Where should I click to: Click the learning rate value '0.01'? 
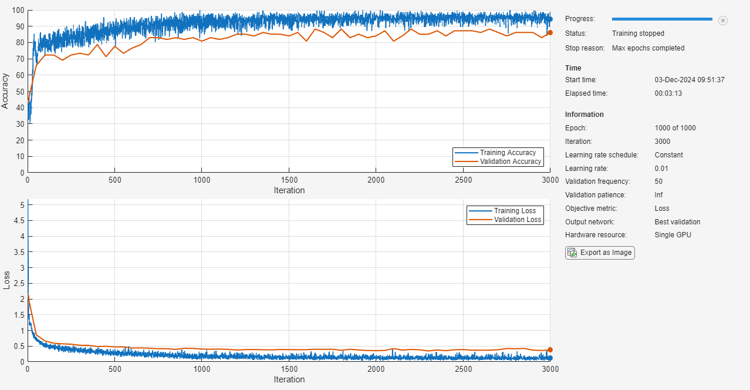661,169
